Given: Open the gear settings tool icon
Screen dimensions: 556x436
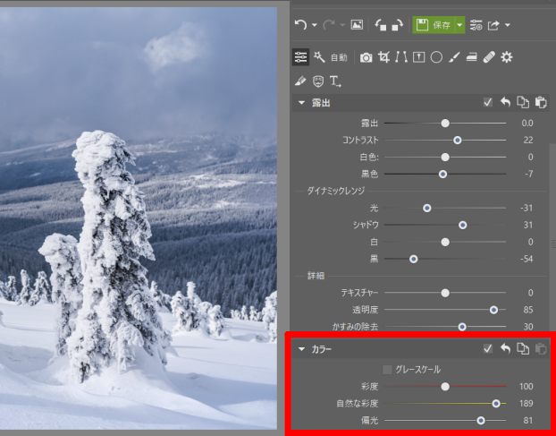Looking at the screenshot, I should 506,57.
